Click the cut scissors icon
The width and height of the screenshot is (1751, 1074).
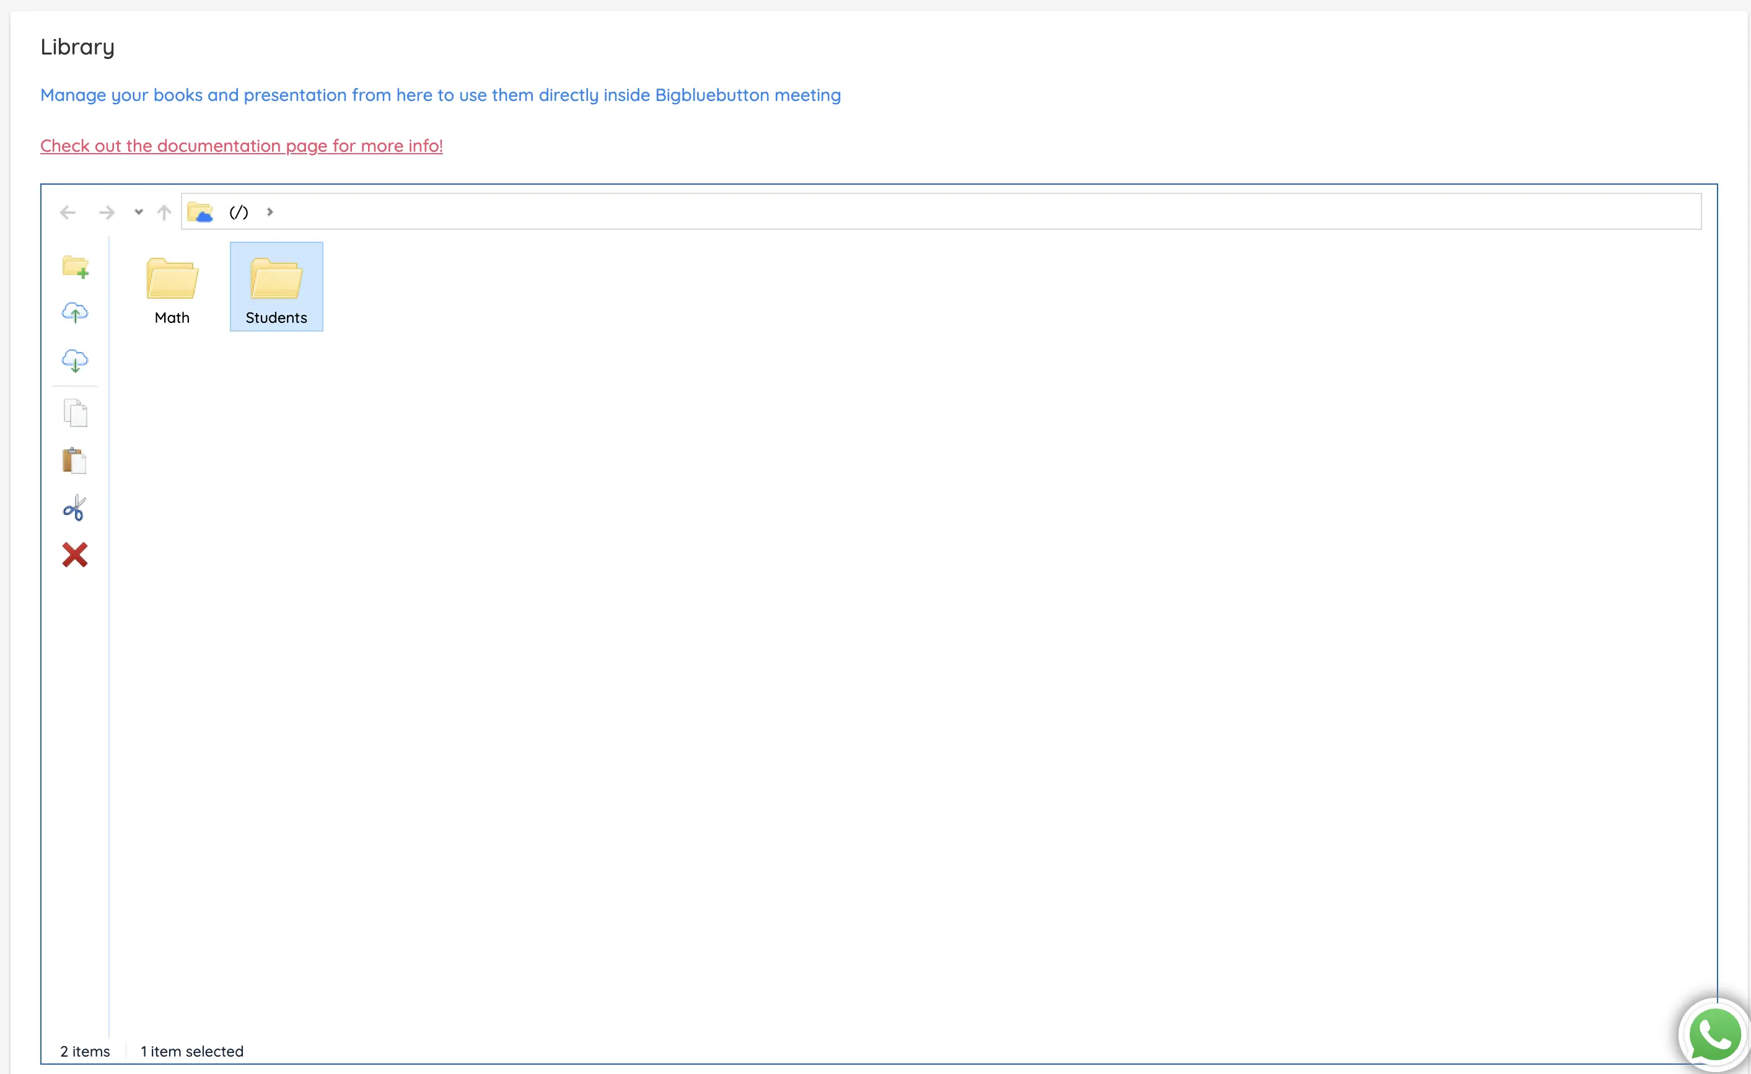tap(74, 508)
